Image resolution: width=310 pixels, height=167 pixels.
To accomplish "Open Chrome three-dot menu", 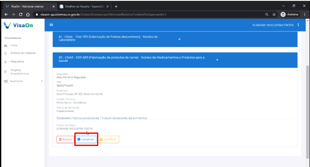I will click(305, 14).
